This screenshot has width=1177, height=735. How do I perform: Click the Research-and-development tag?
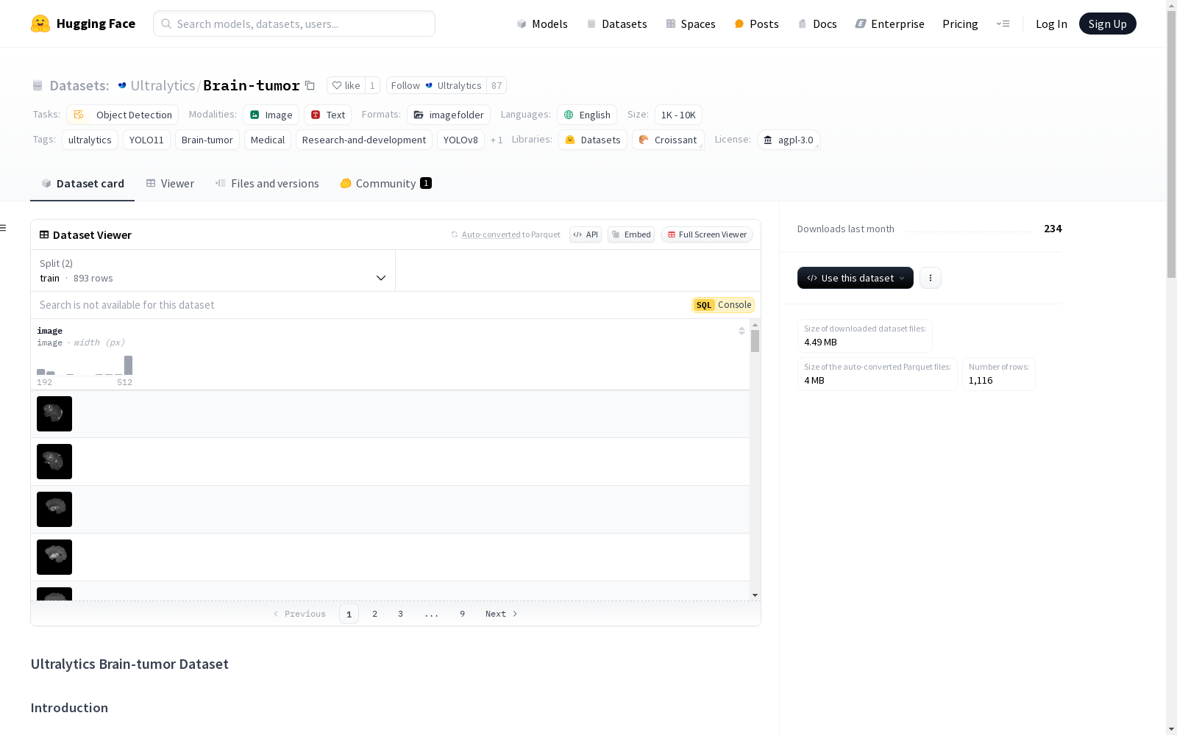coord(364,140)
